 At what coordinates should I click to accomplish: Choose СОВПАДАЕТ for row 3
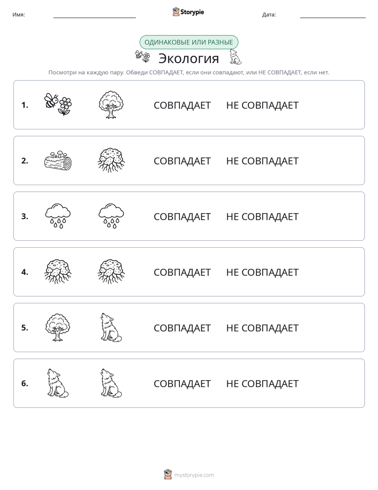[x=182, y=216]
